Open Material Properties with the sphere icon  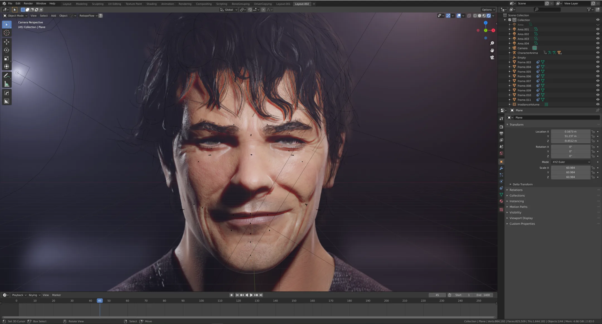(501, 202)
